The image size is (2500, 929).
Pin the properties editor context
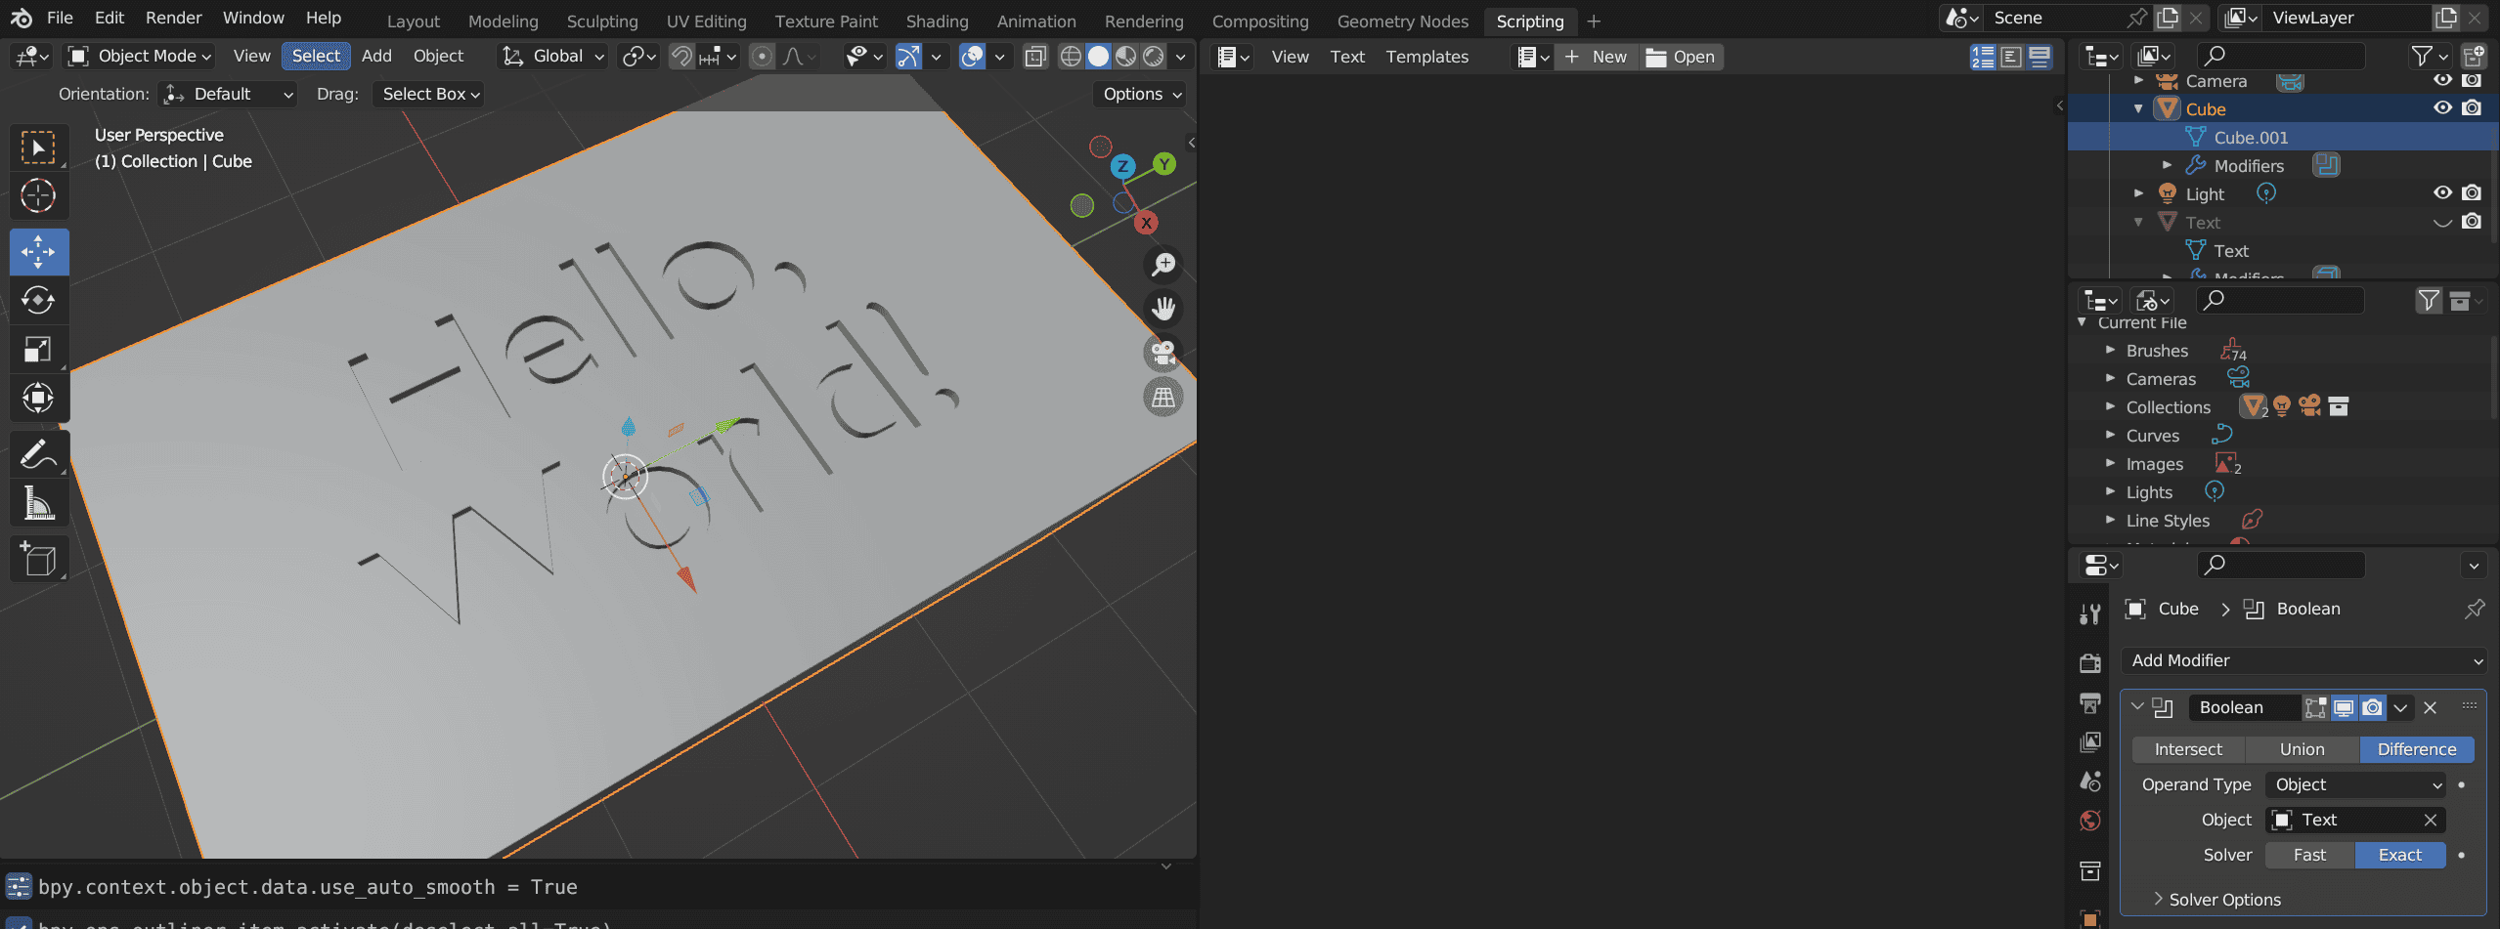tap(2474, 609)
